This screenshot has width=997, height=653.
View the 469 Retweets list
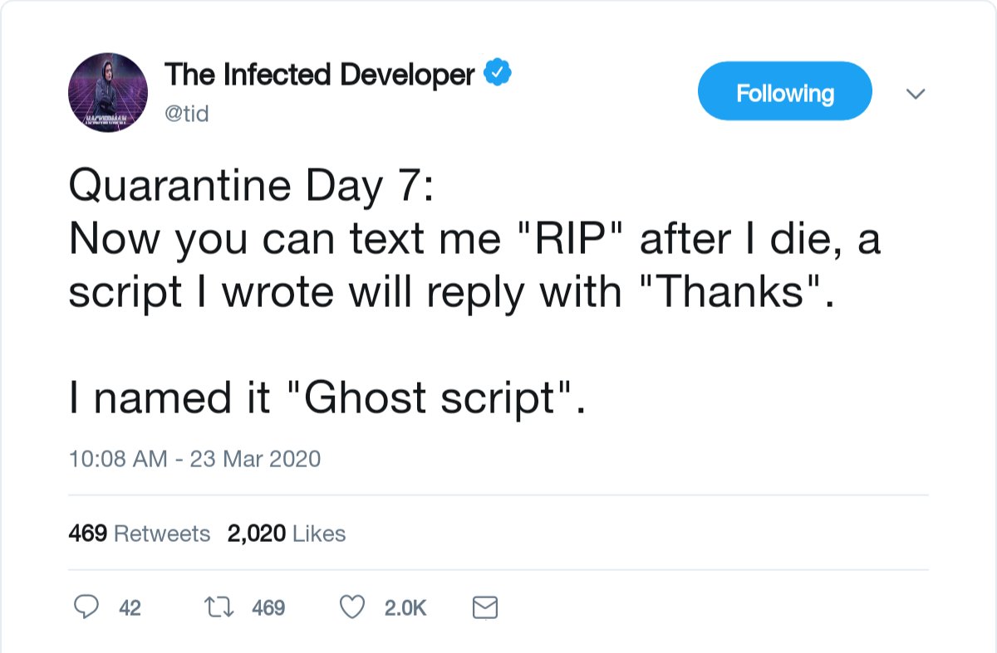coord(139,534)
